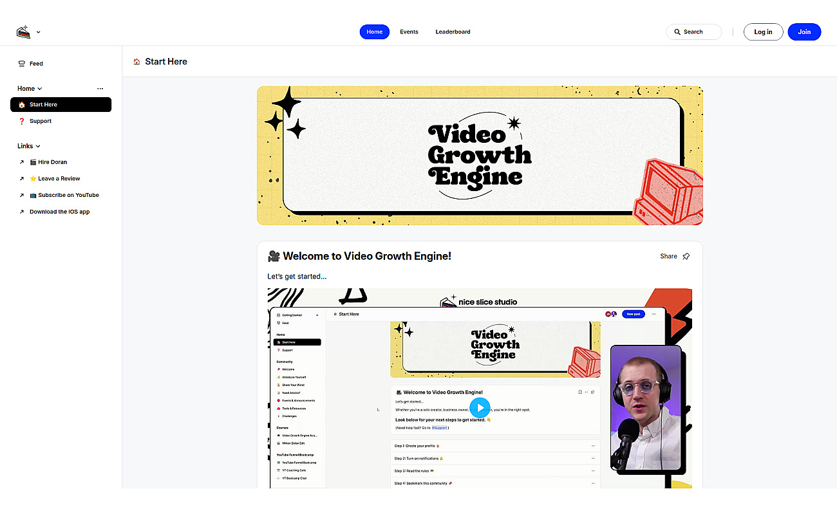837x507 pixels.
Task: Open the Home section three-dot menu
Action: [100, 89]
